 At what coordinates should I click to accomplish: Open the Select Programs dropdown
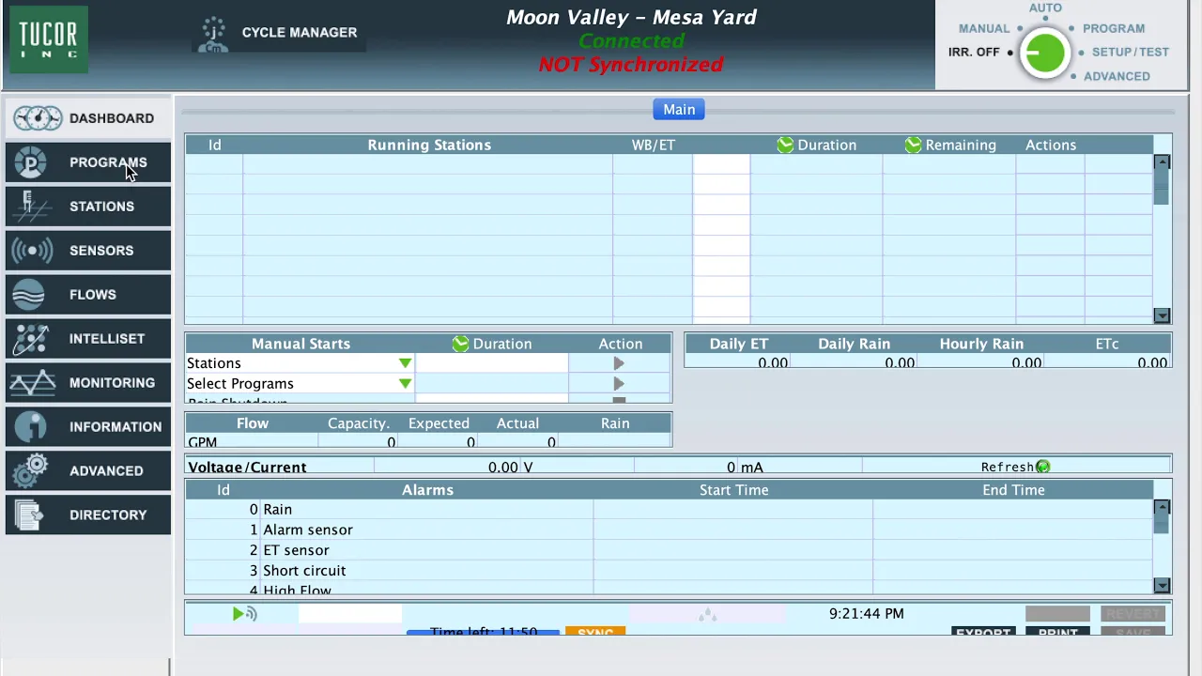tap(405, 384)
